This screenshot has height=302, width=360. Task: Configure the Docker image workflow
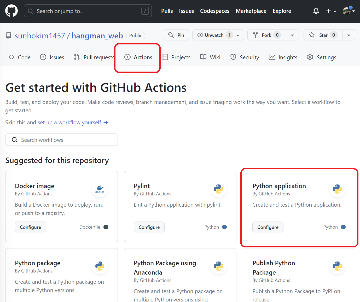point(30,227)
